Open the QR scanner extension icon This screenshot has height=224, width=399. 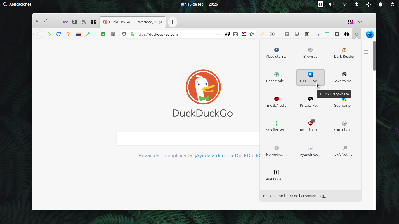(307, 34)
